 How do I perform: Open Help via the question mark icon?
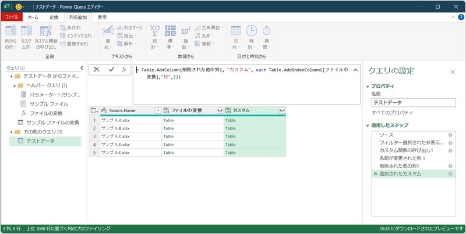point(461,17)
